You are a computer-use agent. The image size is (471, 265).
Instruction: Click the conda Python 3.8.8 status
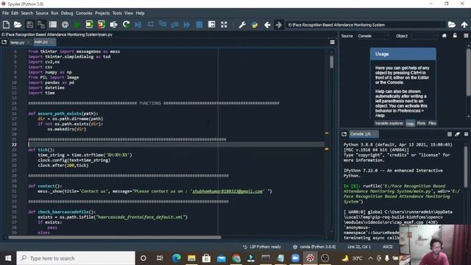(314, 247)
